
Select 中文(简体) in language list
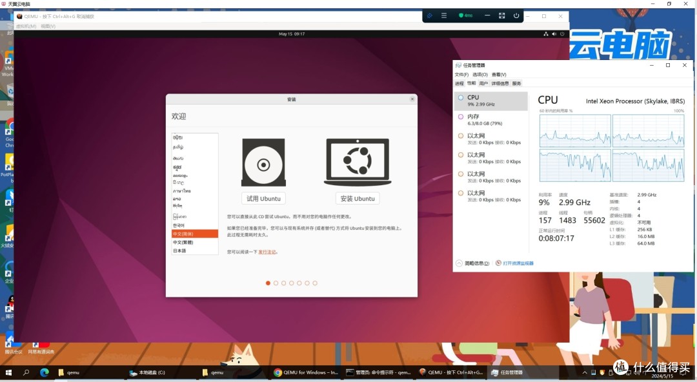pos(195,234)
